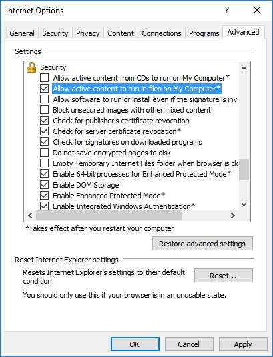Enable Allow active content from CDs checkbox

(45, 78)
